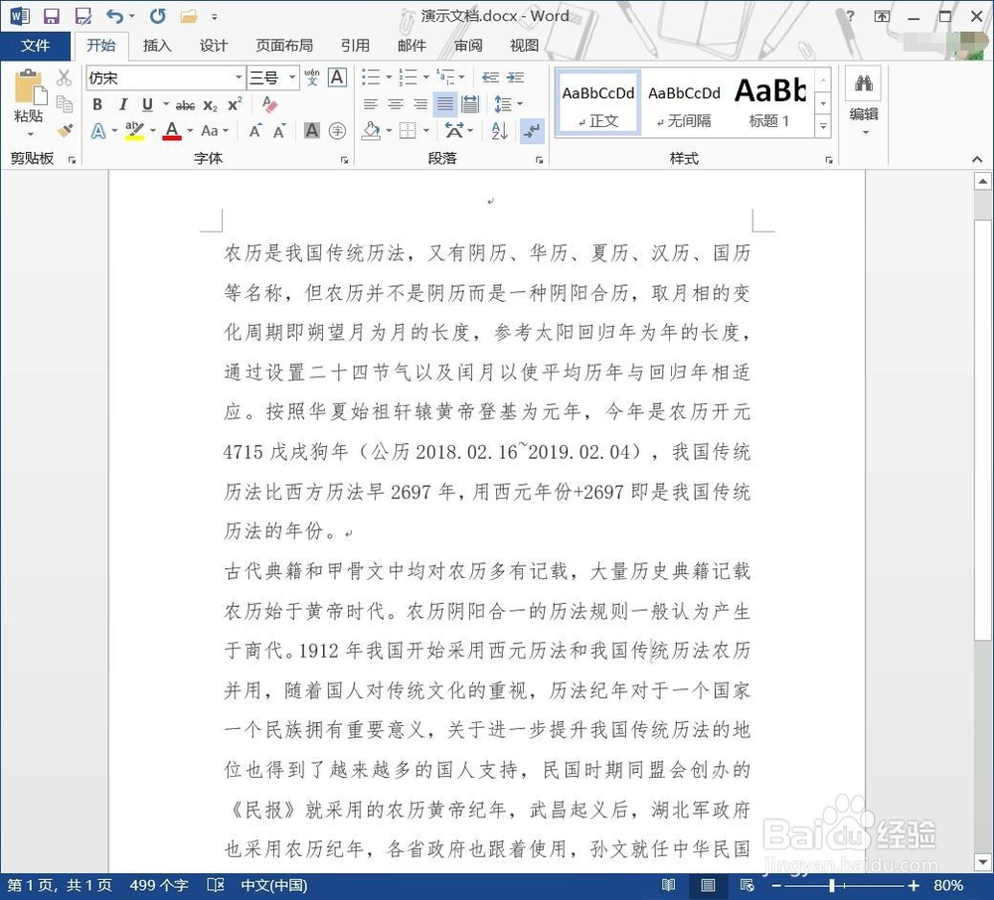The width and height of the screenshot is (994, 900).
Task: Click the Word Help question mark
Action: point(851,16)
